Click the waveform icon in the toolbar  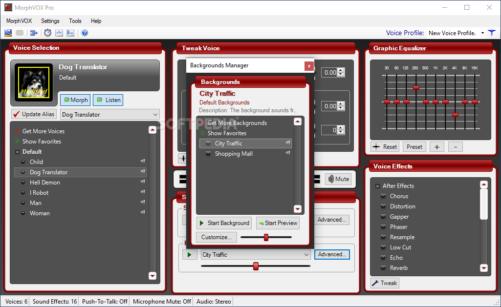click(59, 33)
